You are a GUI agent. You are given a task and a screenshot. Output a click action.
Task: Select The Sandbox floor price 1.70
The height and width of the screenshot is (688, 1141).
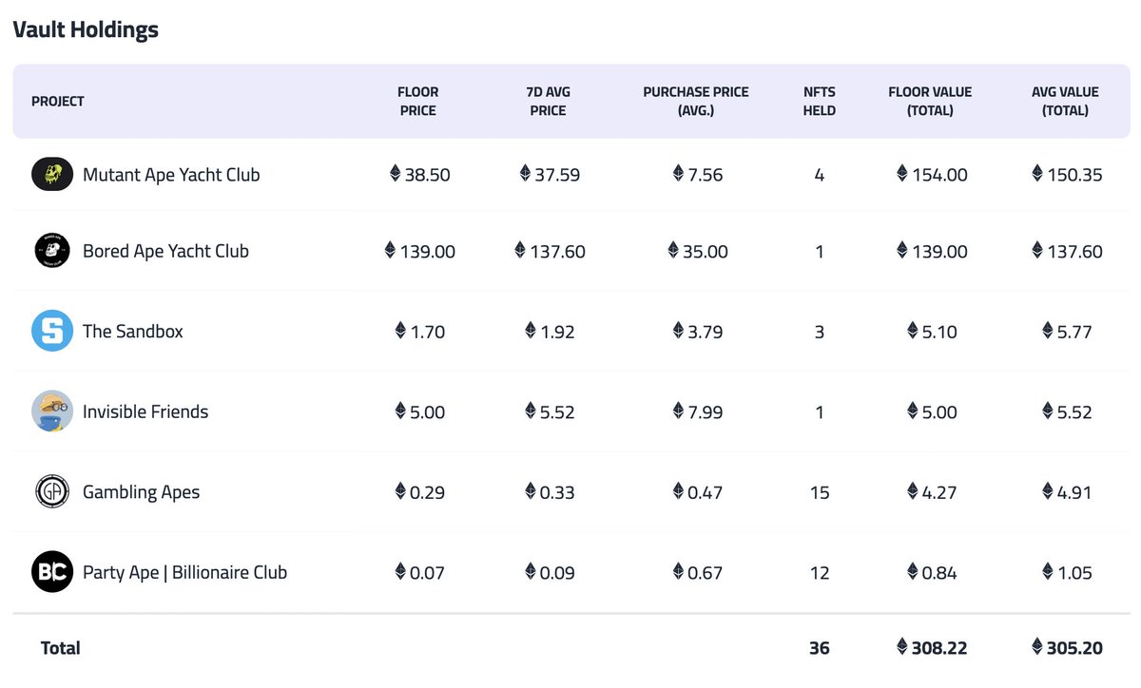(420, 332)
